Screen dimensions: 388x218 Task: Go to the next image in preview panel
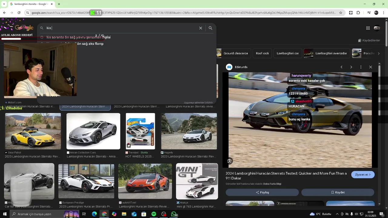(x=351, y=67)
